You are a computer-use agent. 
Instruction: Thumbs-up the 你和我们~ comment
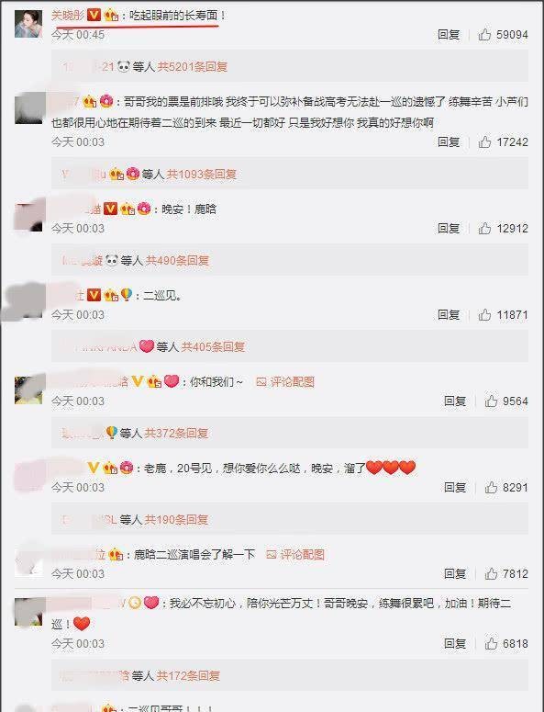tap(491, 401)
